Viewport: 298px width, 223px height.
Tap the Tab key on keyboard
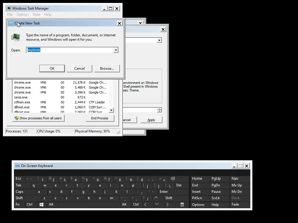(22, 185)
